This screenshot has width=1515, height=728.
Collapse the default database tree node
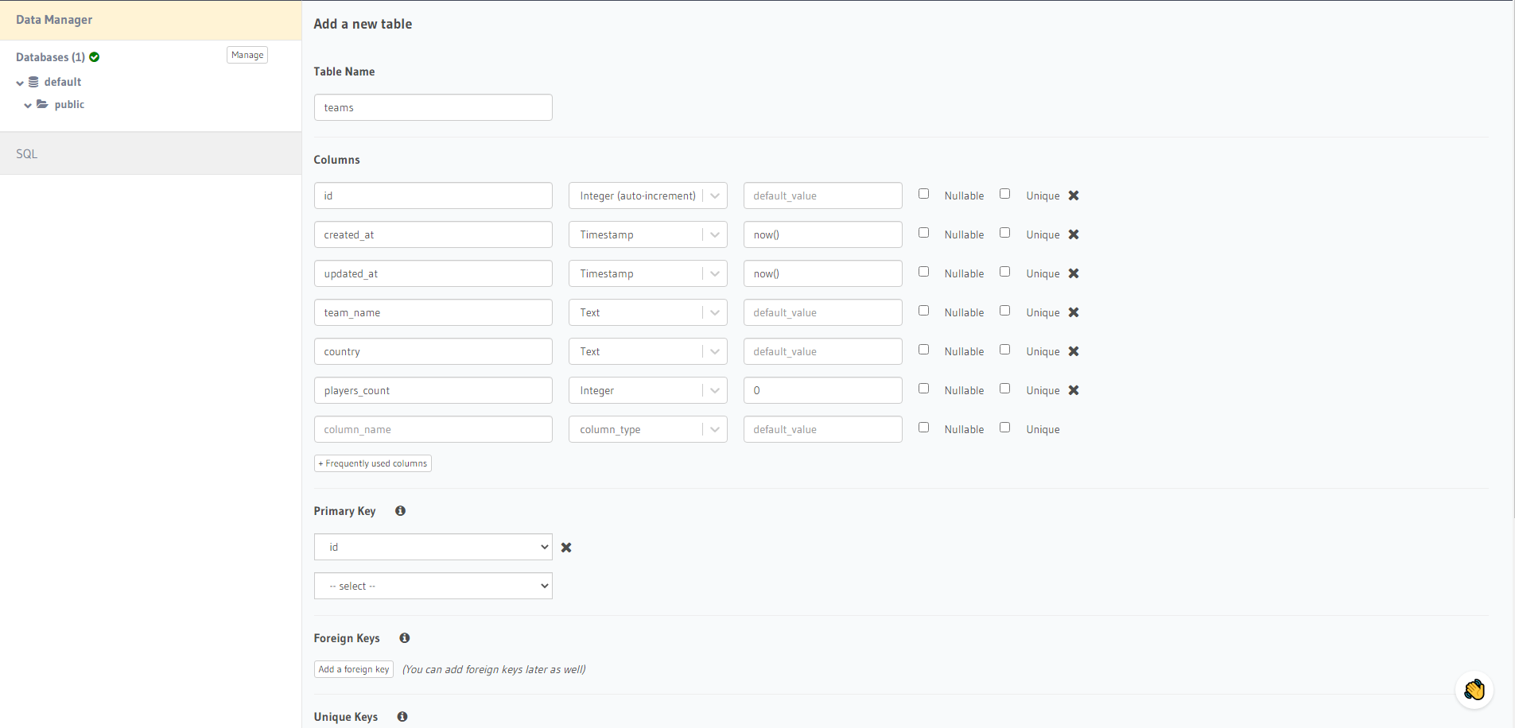20,83
